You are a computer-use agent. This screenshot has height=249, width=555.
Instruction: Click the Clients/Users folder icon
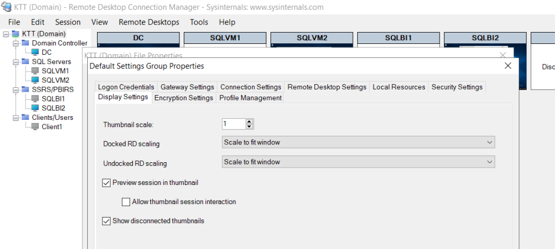25,117
